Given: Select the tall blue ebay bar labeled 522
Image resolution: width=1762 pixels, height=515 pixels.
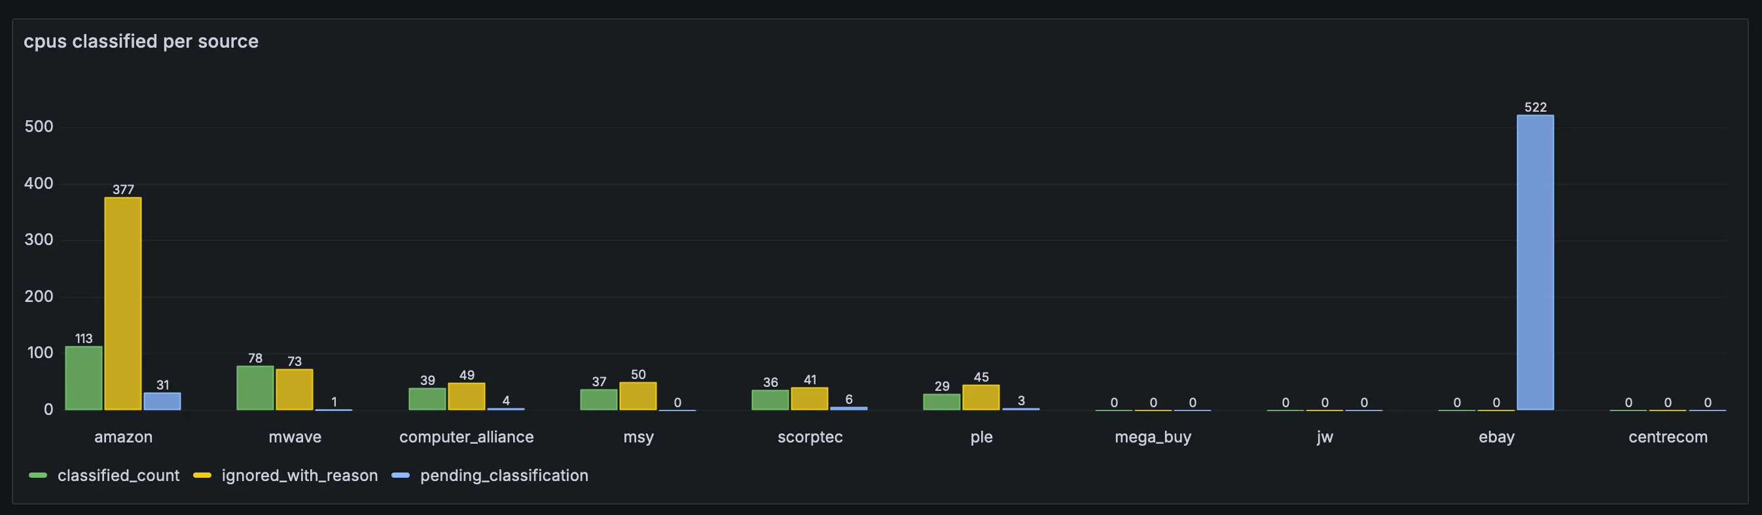Looking at the screenshot, I should click(1535, 262).
